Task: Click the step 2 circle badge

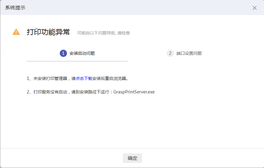Action: click(x=170, y=53)
